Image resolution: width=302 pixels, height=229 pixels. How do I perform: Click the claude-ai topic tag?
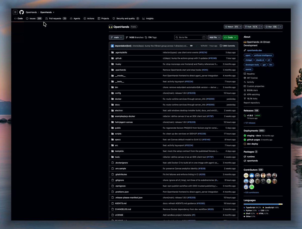click(x=260, y=60)
